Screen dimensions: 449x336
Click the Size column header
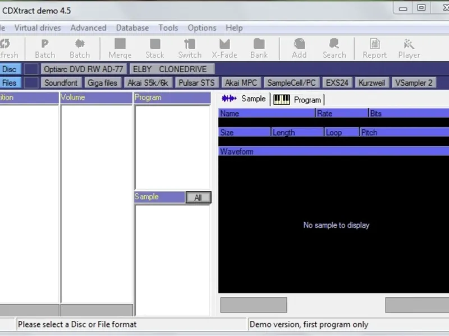[245, 133]
